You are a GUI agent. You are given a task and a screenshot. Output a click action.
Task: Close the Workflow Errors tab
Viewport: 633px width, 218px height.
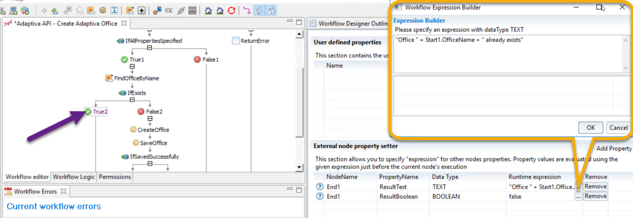(x=63, y=191)
